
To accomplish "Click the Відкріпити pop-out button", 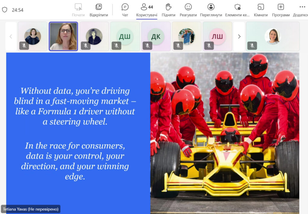I will point(98,10).
